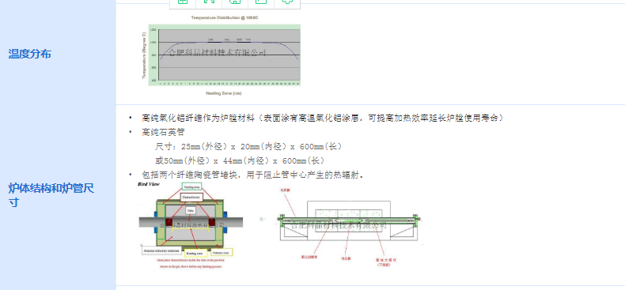Click the Thermoblocks label in Bird View diagram
This screenshot has width=625, height=290.
coord(192,198)
